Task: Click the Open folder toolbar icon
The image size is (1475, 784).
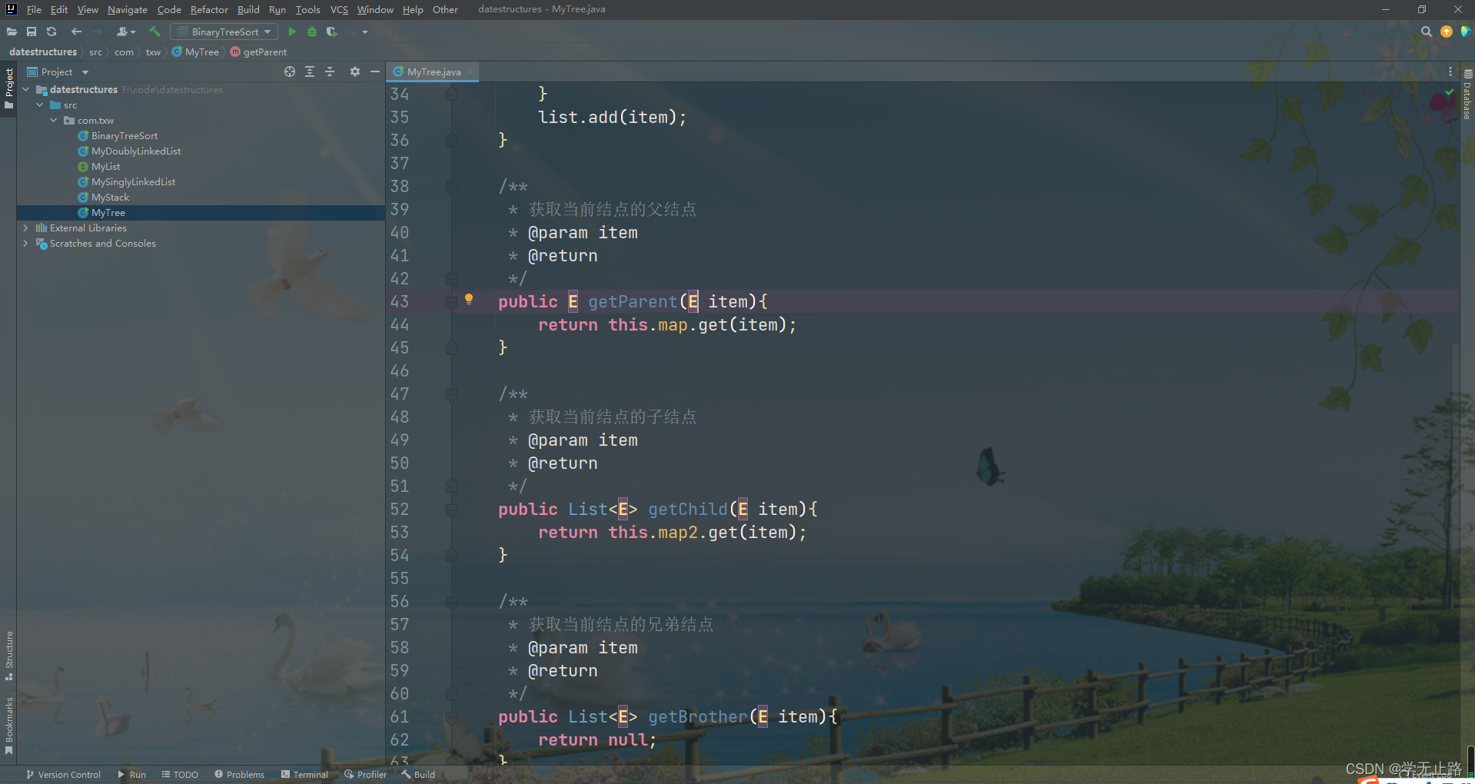Action: 12,32
